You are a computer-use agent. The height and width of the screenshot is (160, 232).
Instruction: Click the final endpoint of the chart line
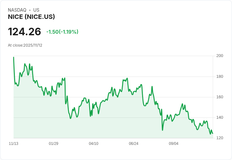(212, 133)
